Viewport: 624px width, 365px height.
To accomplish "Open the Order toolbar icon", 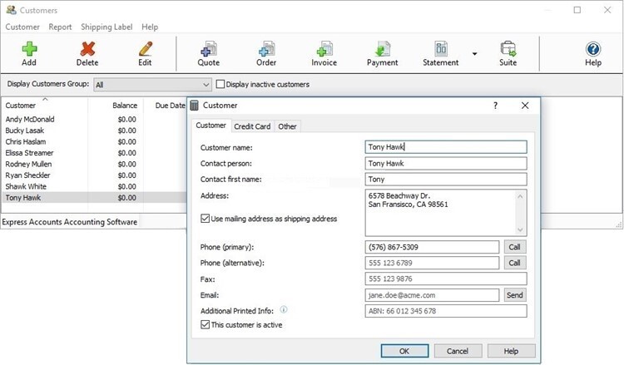I will click(266, 49).
